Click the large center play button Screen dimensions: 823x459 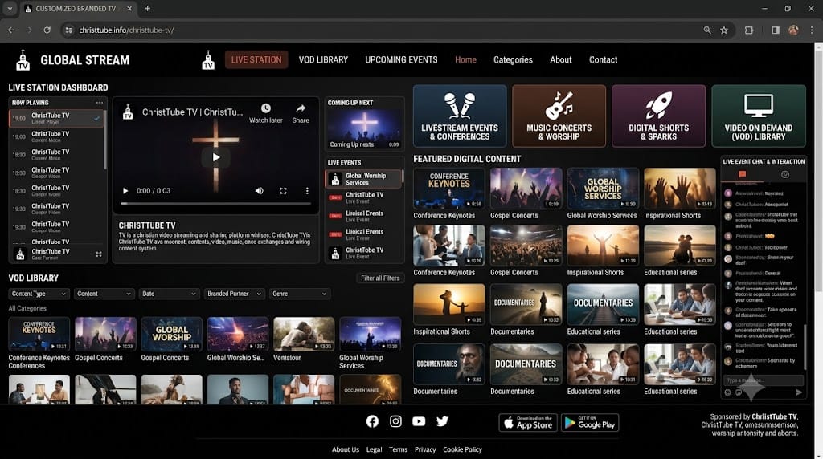215,157
